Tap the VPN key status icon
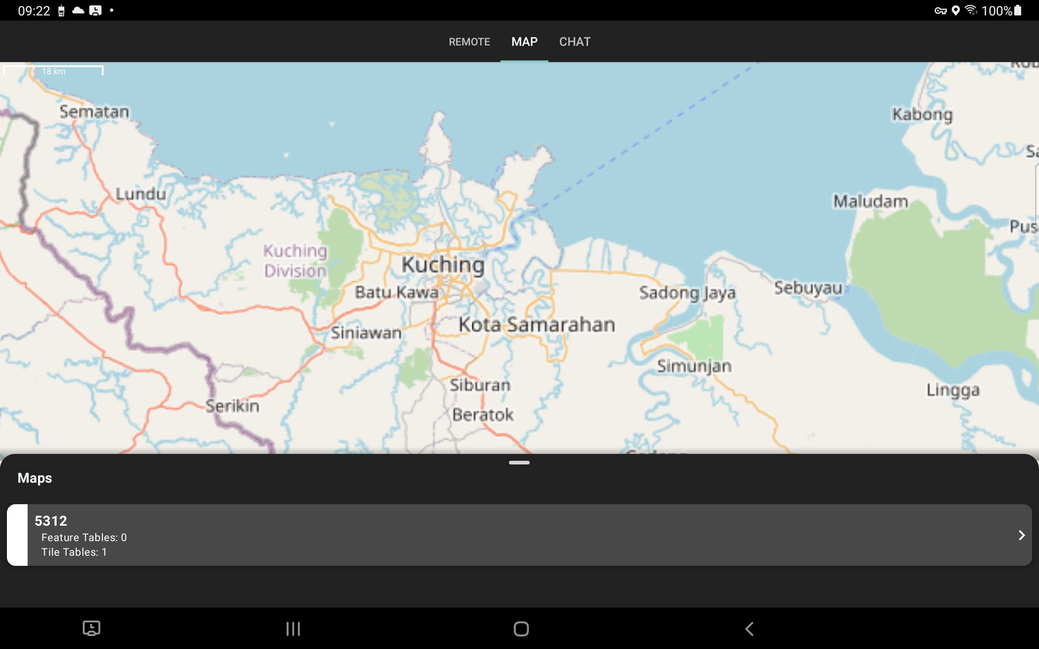Screen dimensions: 1039x649 point(941,10)
